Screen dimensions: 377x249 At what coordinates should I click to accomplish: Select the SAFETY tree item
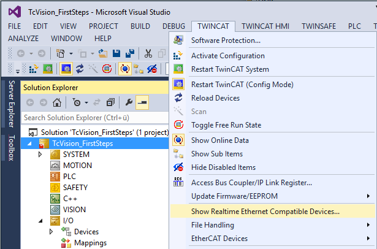tap(75, 188)
